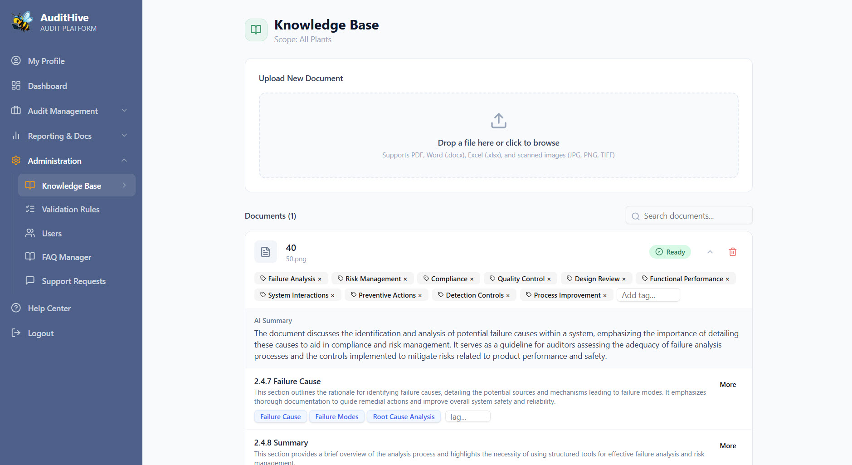The image size is (852, 465).
Task: Collapse the document details chevron
Action: pyautogui.click(x=710, y=252)
